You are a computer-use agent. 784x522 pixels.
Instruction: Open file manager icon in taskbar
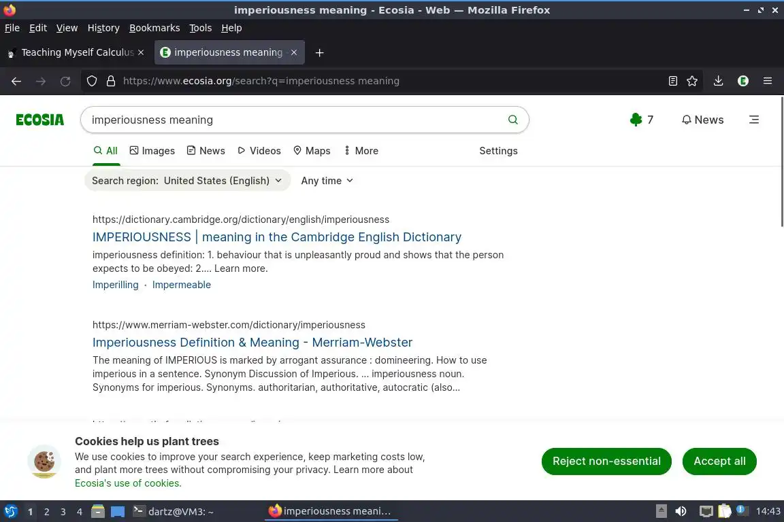point(98,511)
